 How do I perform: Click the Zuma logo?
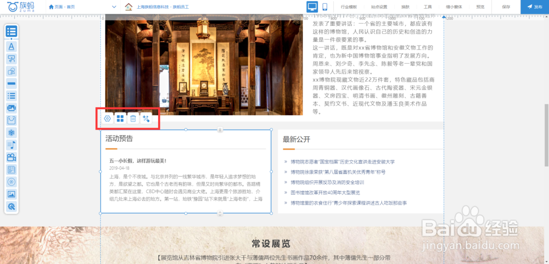coord(21,7)
